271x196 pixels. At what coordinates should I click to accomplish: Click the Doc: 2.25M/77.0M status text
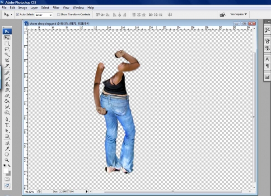(63, 191)
